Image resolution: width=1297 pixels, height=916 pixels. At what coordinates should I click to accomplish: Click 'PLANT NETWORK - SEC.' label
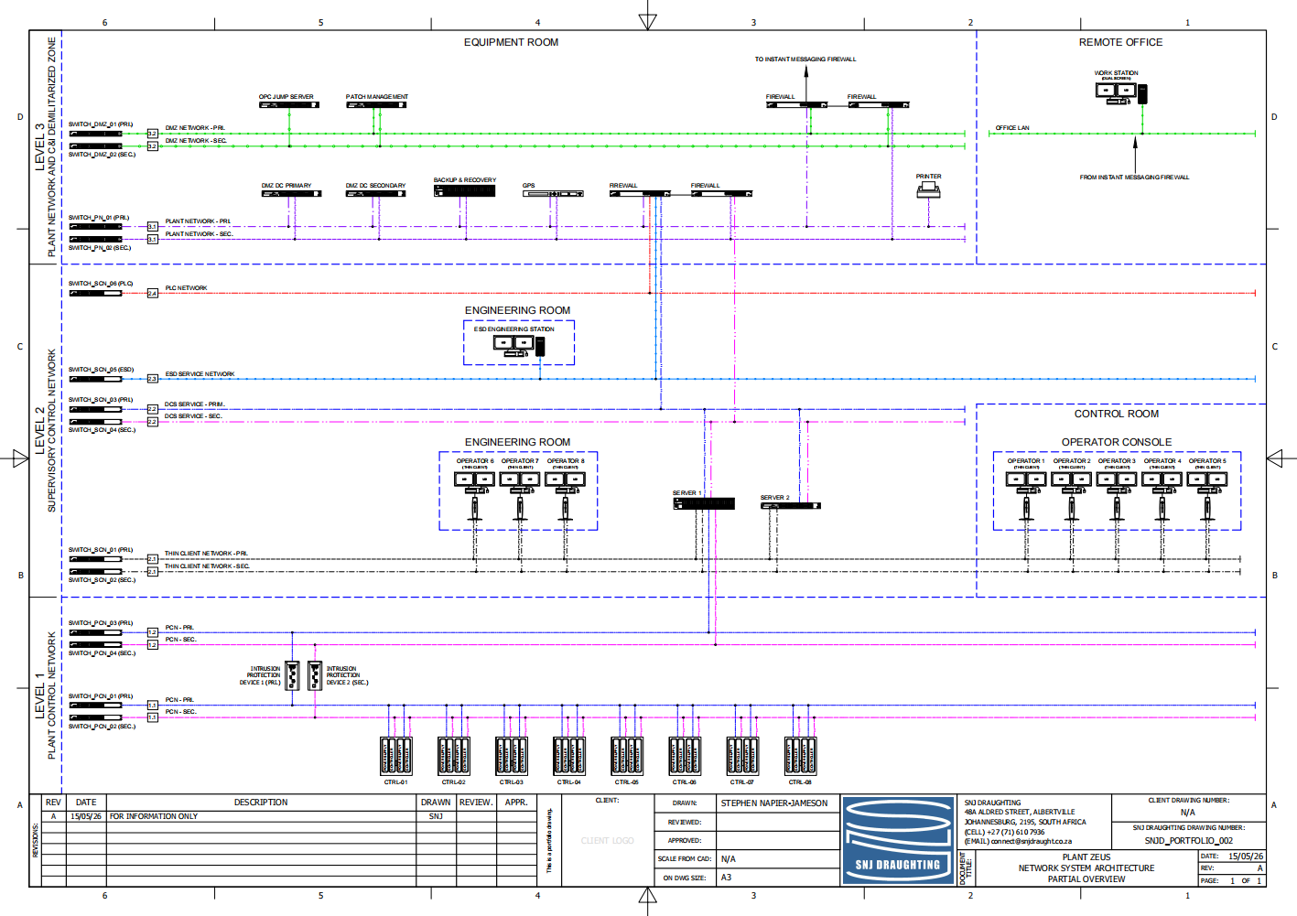[x=199, y=234]
